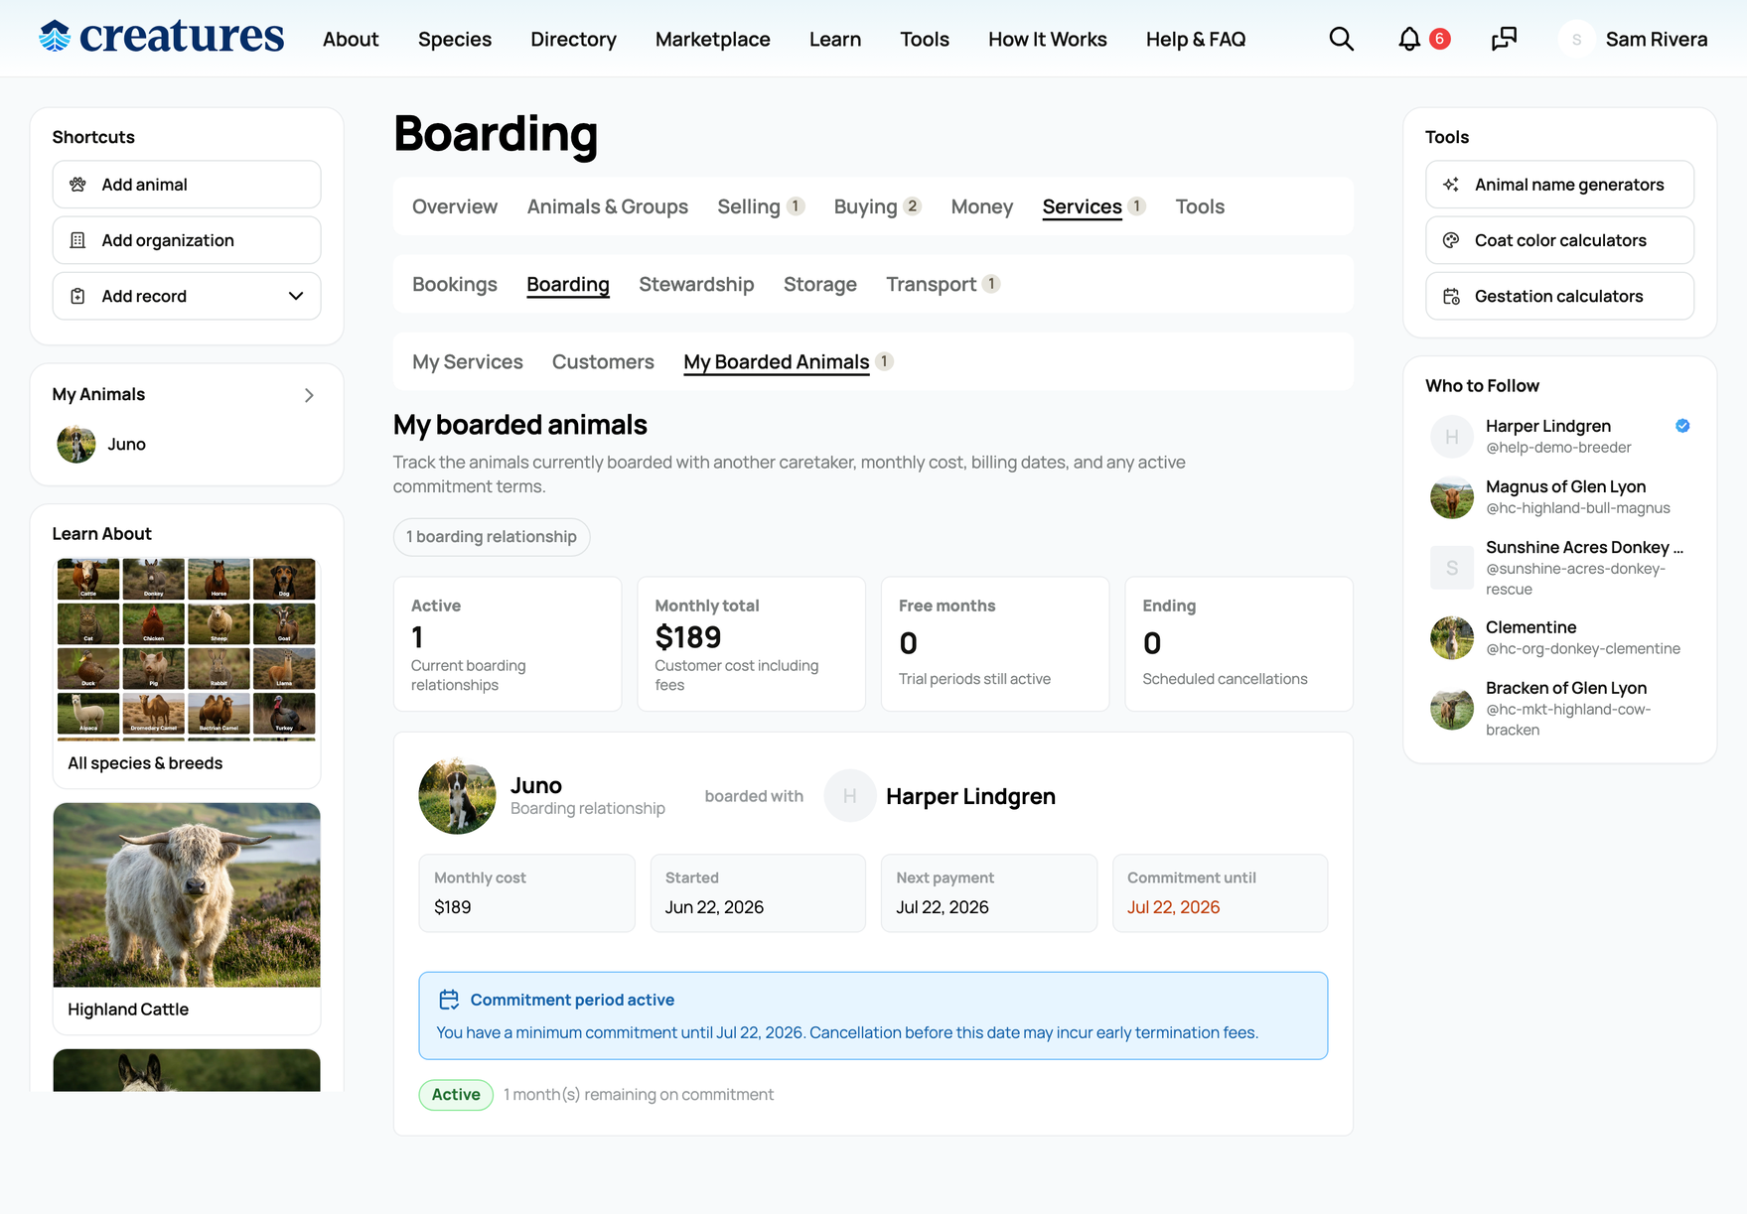Click the building icon beside Add organization

tap(77, 240)
